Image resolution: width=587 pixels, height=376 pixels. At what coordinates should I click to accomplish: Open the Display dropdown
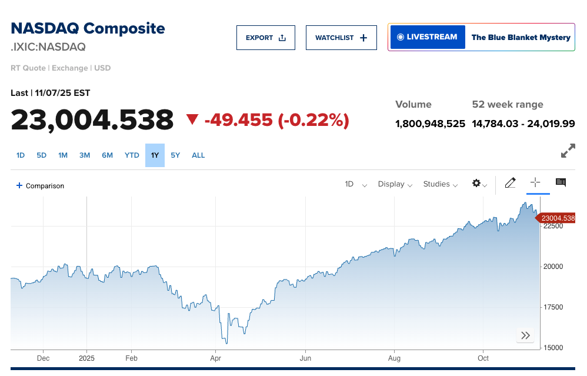[395, 184]
